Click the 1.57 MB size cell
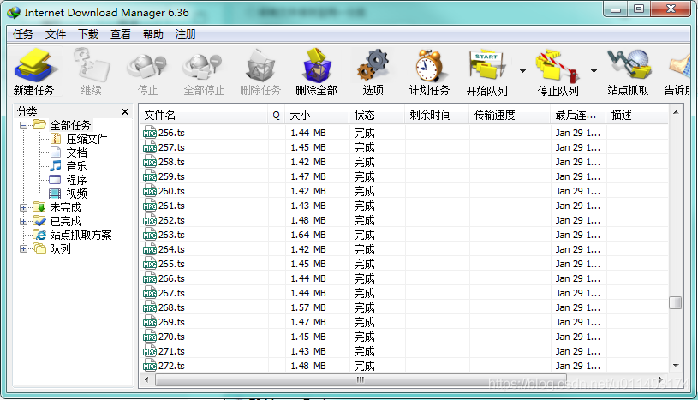Image resolution: width=698 pixels, height=400 pixels. pyautogui.click(x=308, y=307)
